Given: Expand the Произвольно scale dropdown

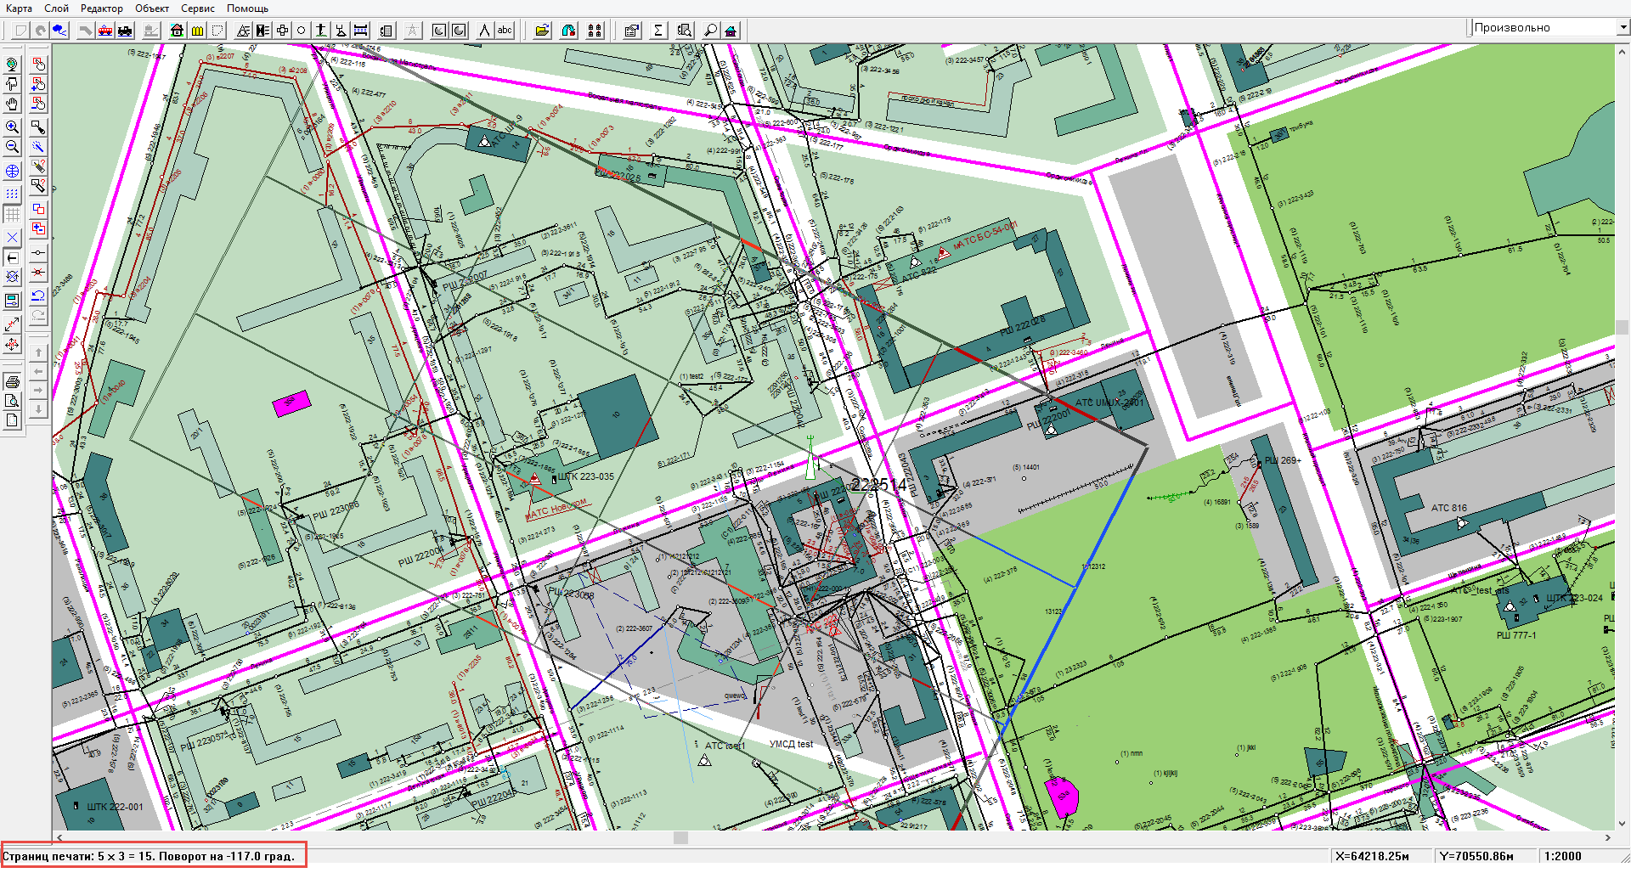Looking at the screenshot, I should [x=1623, y=27].
